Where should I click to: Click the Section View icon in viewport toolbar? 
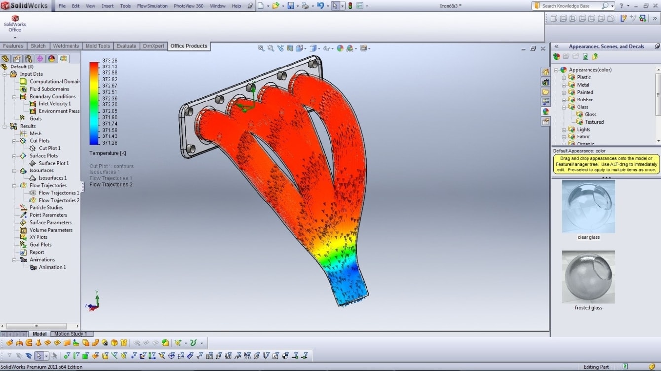coord(290,48)
